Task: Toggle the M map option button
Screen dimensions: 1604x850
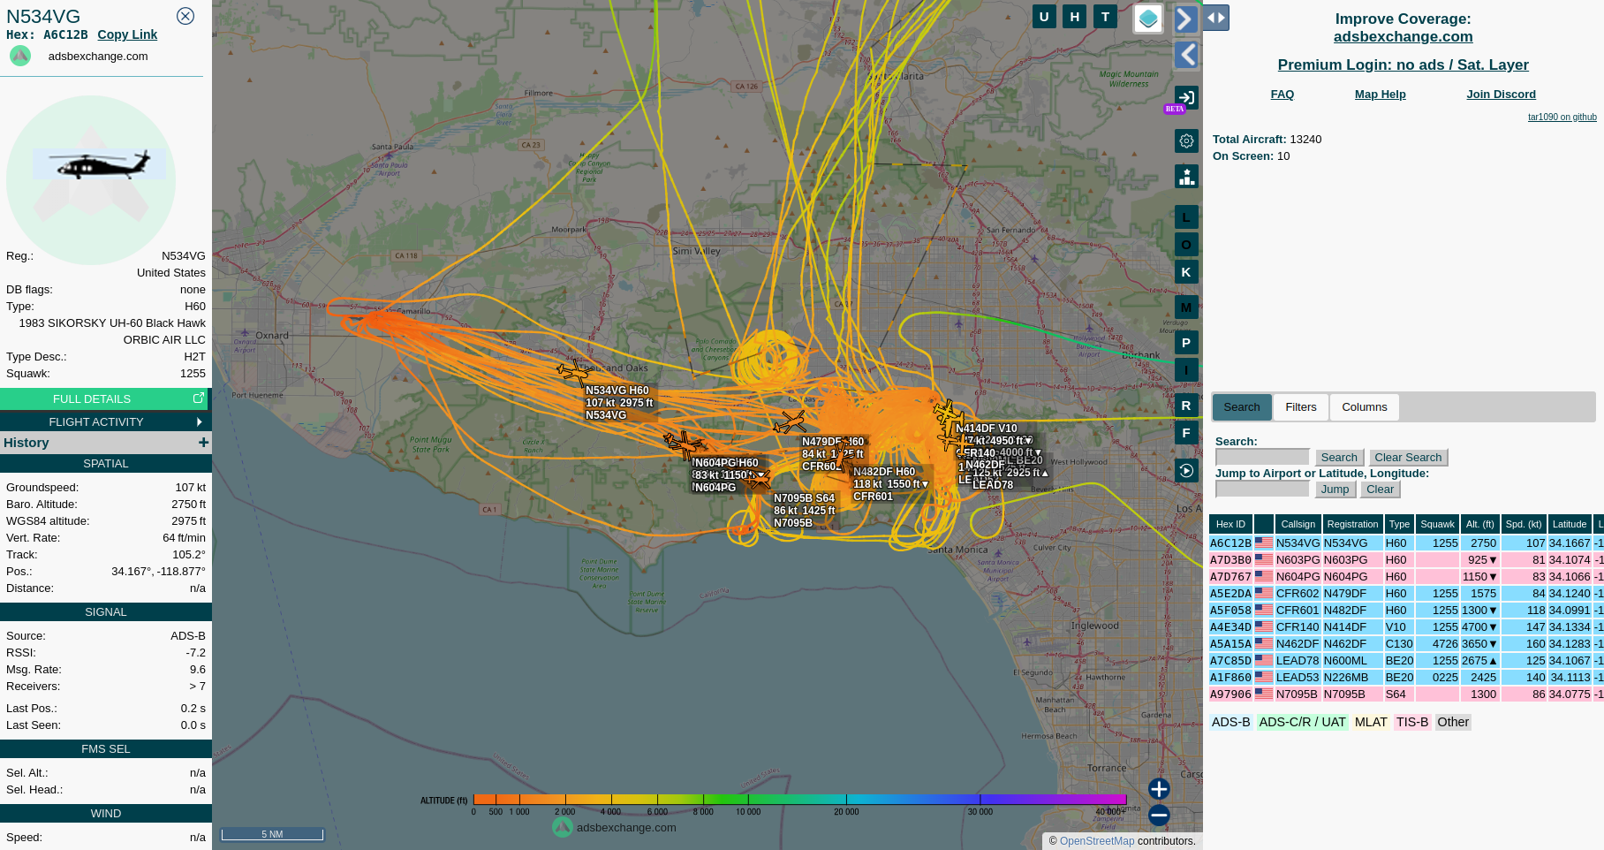Action: pyautogui.click(x=1186, y=307)
